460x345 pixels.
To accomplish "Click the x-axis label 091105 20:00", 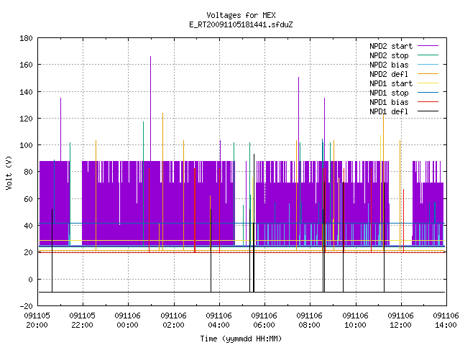I will (37, 321).
